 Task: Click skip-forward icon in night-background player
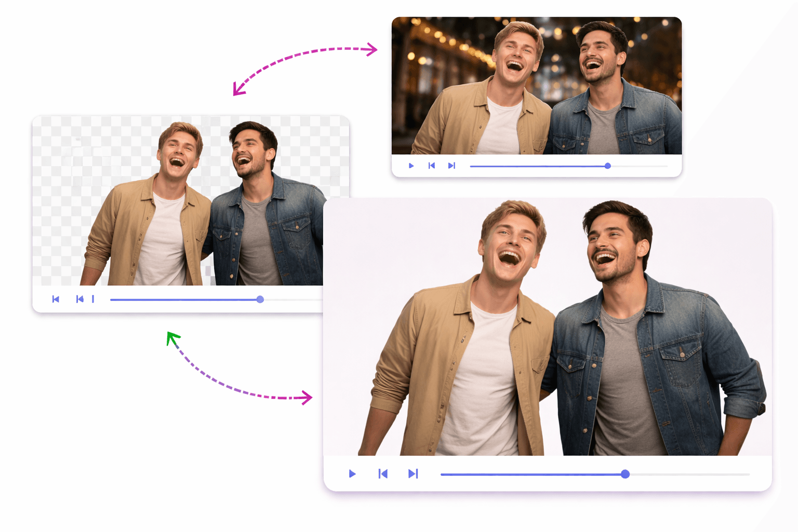coord(451,166)
